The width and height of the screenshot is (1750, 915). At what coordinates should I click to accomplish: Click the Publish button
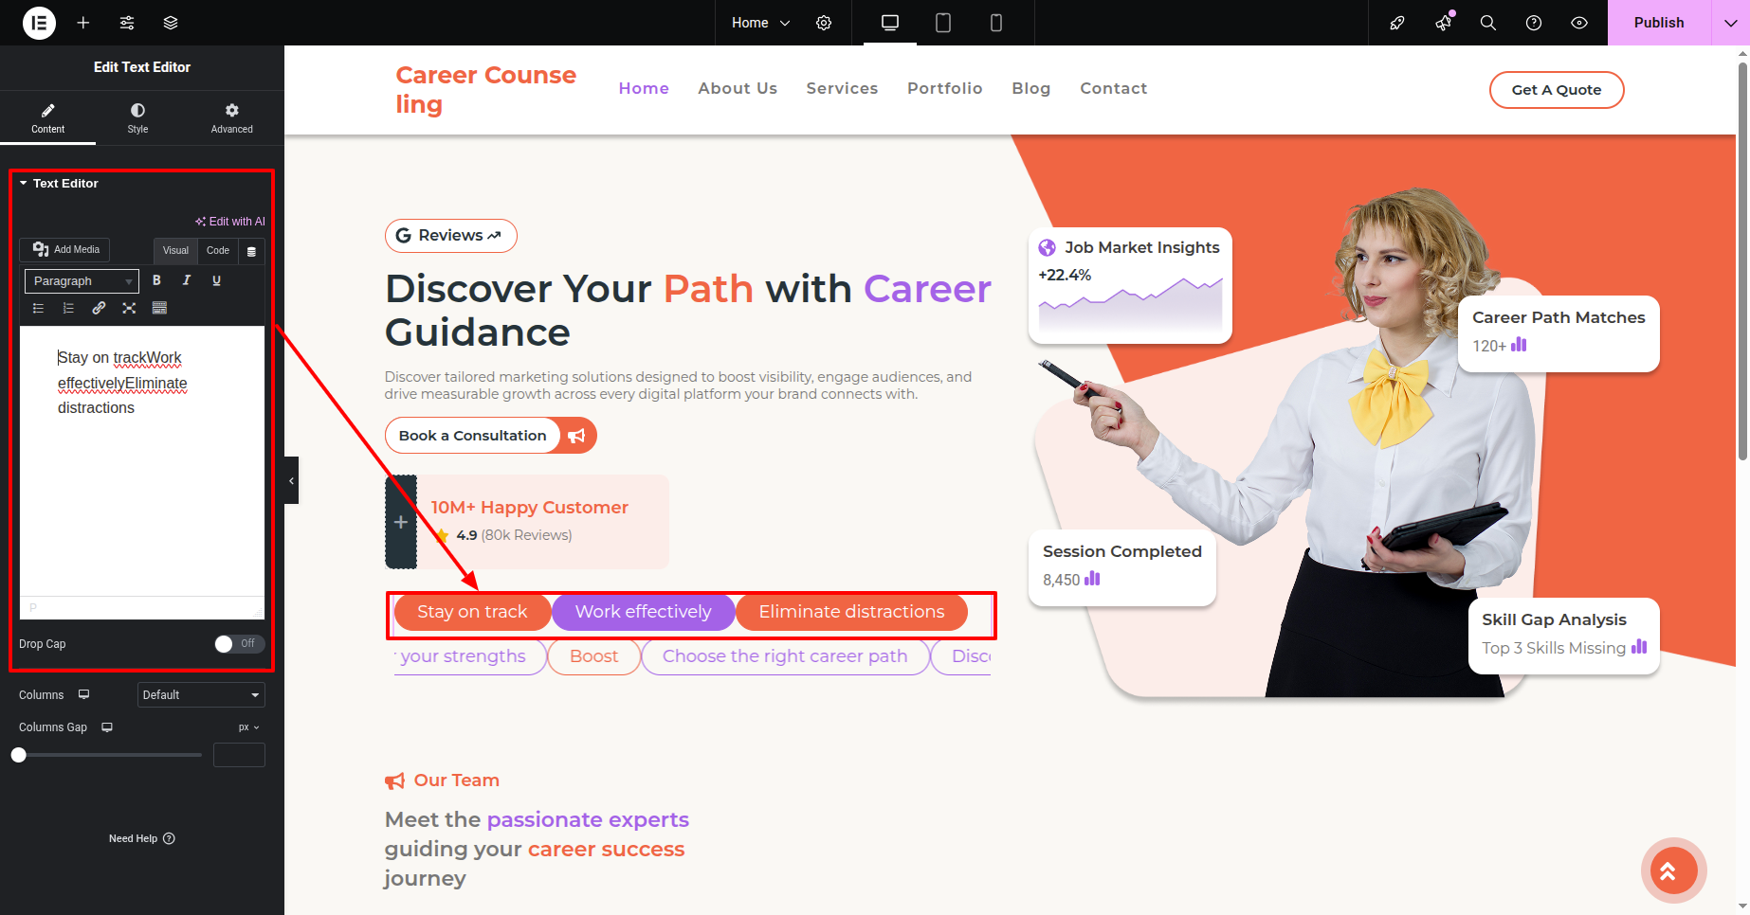coord(1659,23)
